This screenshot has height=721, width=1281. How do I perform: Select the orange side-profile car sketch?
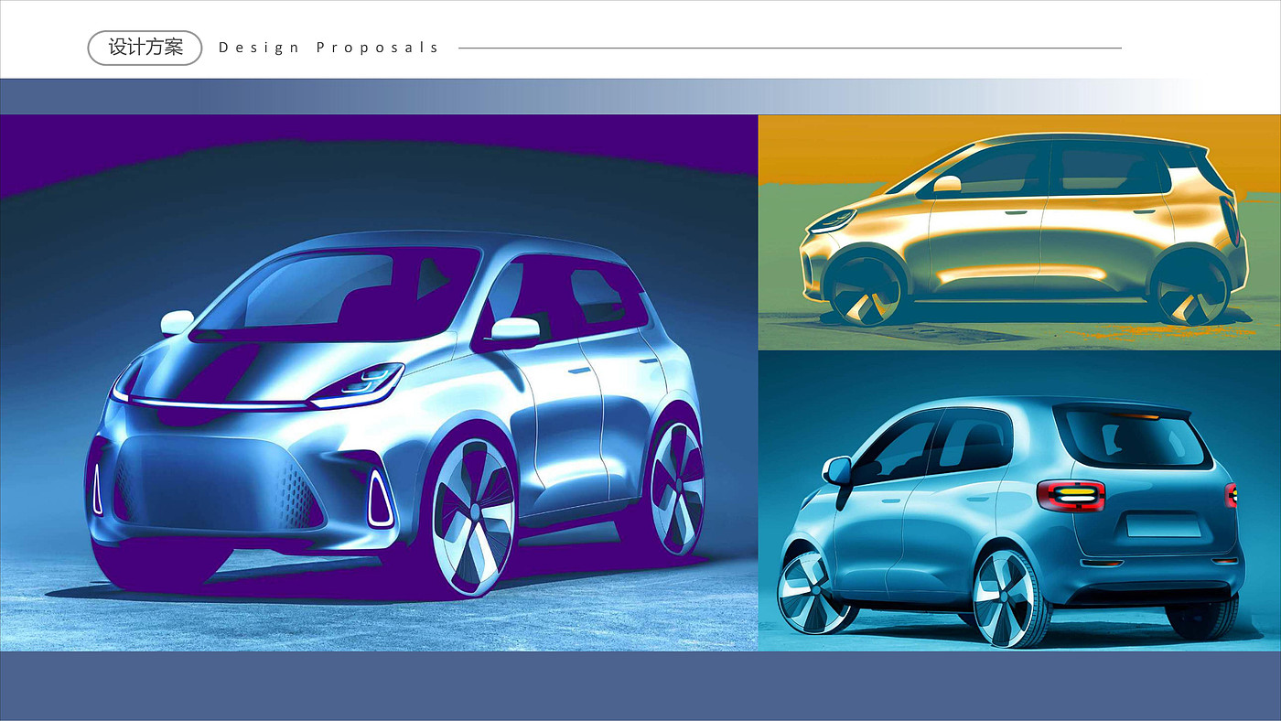(x=1019, y=232)
